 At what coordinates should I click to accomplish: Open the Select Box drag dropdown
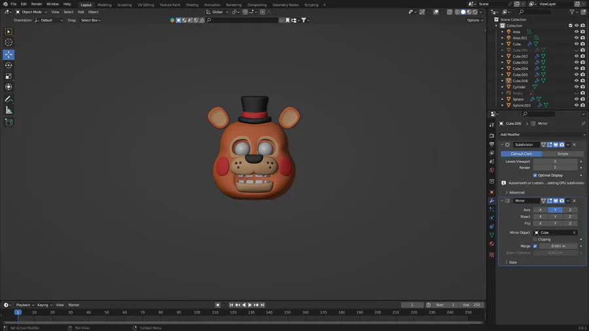click(90, 20)
